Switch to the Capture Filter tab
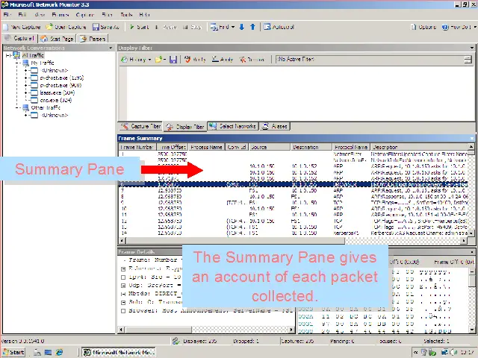The height and width of the screenshot is (358, 478). pyautogui.click(x=141, y=126)
